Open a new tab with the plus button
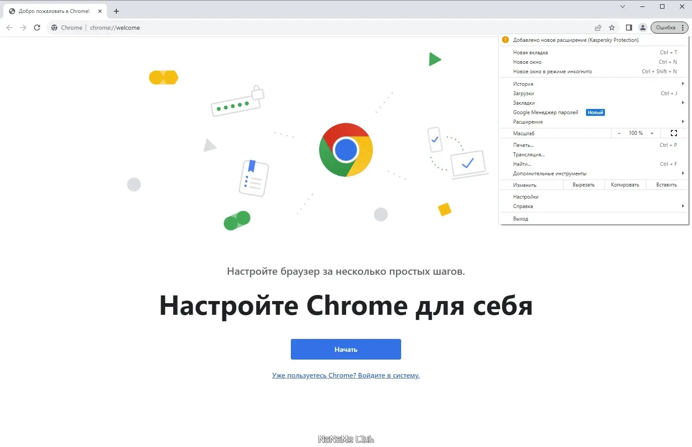Screen dimensions: 692x447 [115, 11]
